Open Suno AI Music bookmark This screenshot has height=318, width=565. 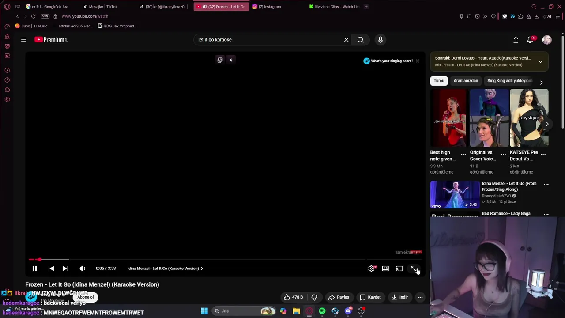[31, 26]
